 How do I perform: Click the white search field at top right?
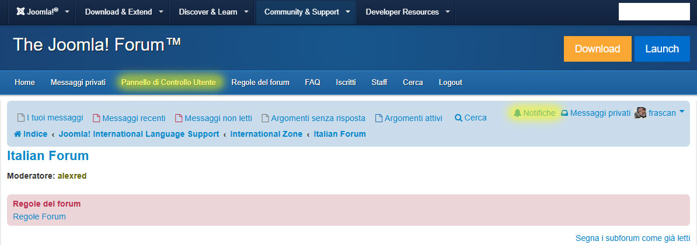654,12
